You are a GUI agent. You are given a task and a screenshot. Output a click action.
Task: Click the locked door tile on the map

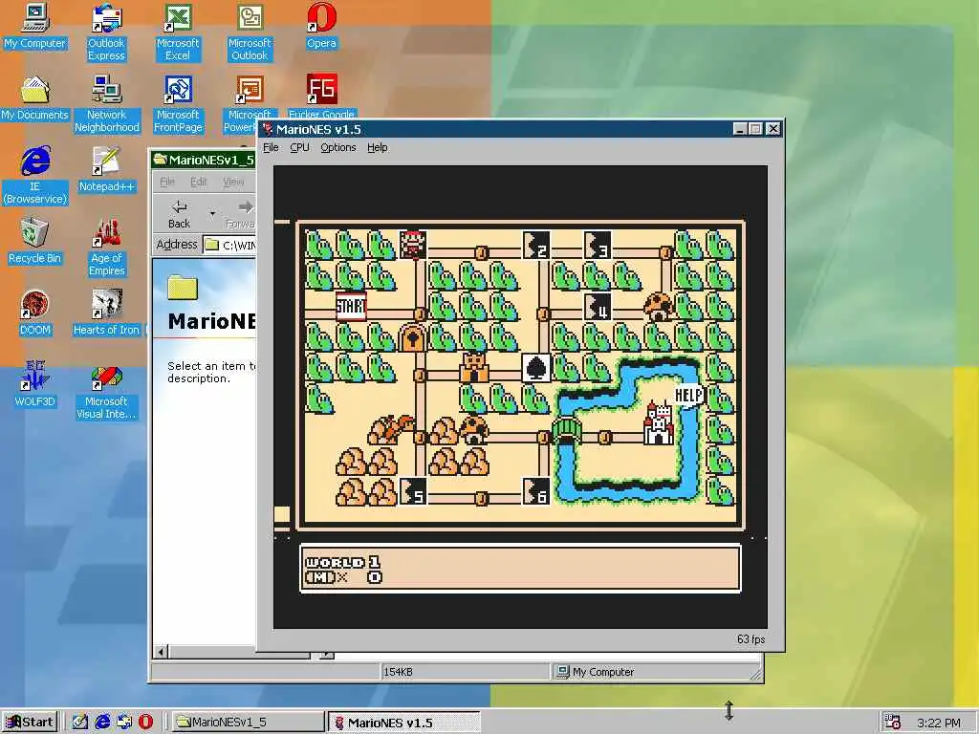(x=412, y=337)
